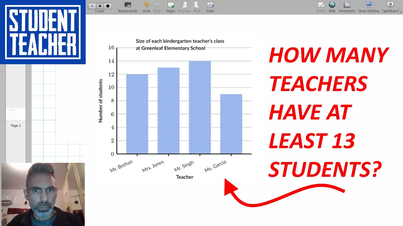Click the Mr. Brehan bar in chart

tap(137, 114)
